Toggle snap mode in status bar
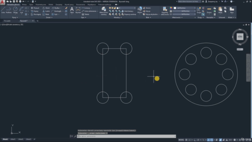 point(189,140)
